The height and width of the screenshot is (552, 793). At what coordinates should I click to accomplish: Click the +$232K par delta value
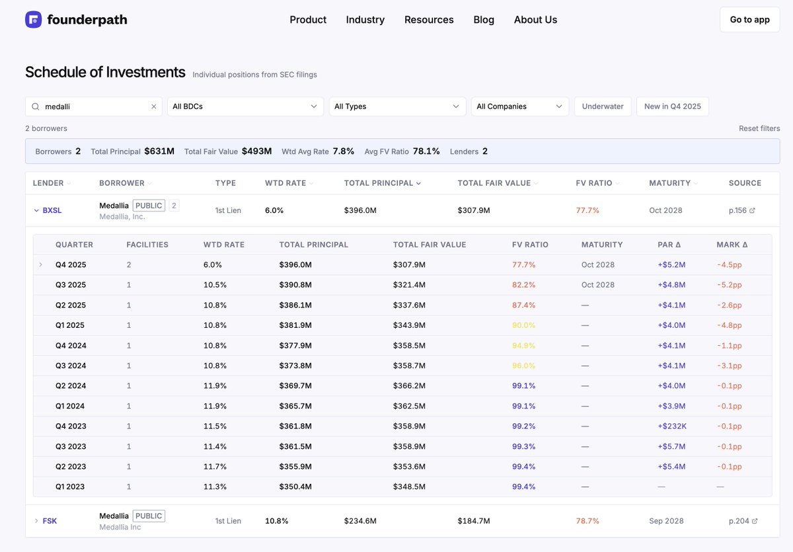(x=672, y=426)
